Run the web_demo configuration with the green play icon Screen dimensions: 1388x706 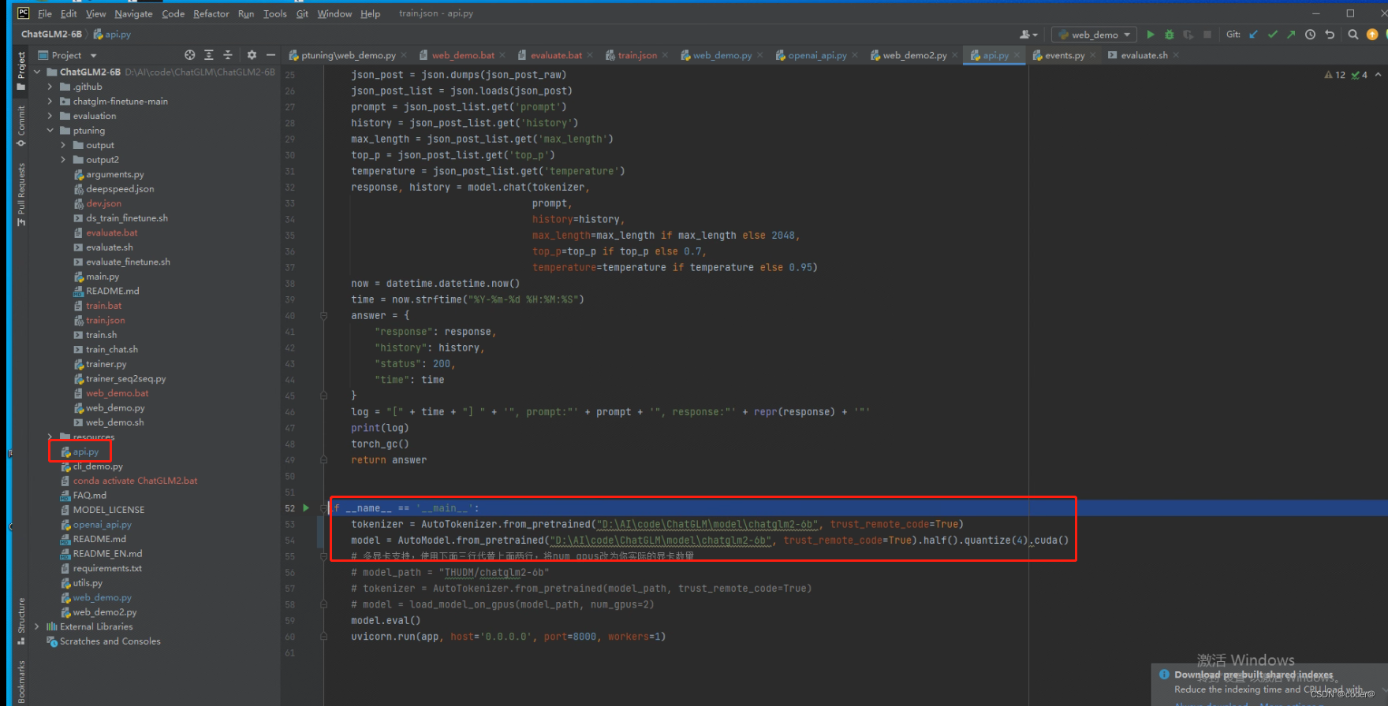1151,35
